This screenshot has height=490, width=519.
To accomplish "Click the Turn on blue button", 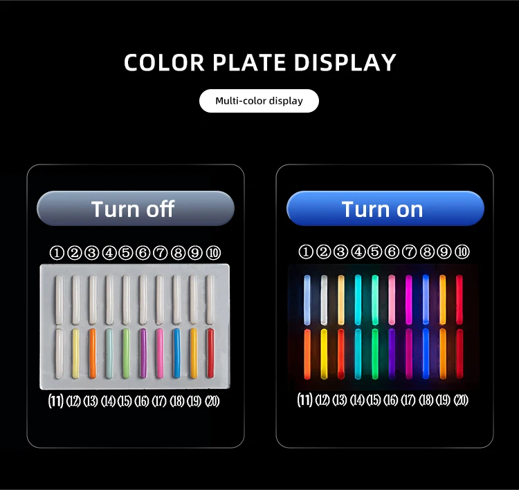I will 385,208.
